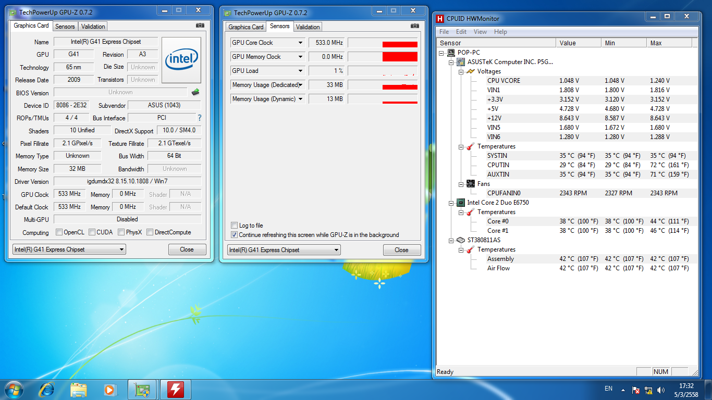Collapse the Fans tree node

pos(461,184)
